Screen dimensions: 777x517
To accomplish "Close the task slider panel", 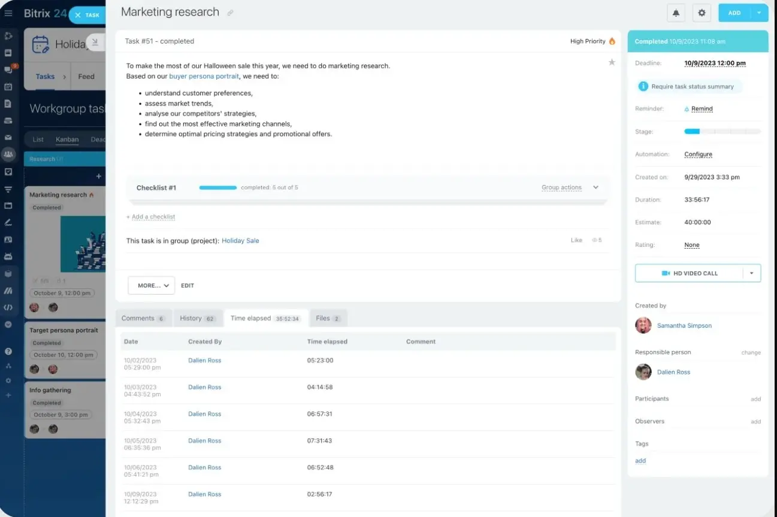I will point(78,15).
